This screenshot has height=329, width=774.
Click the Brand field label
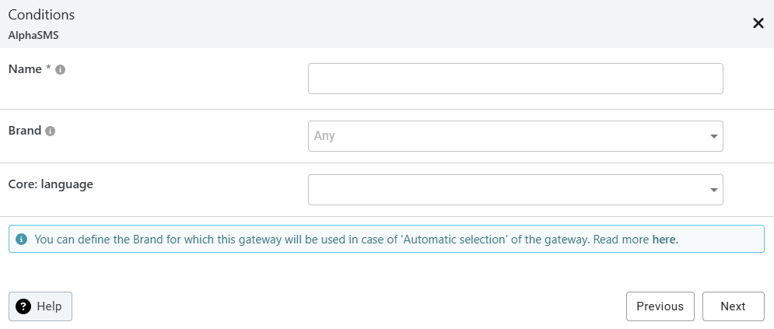point(24,131)
